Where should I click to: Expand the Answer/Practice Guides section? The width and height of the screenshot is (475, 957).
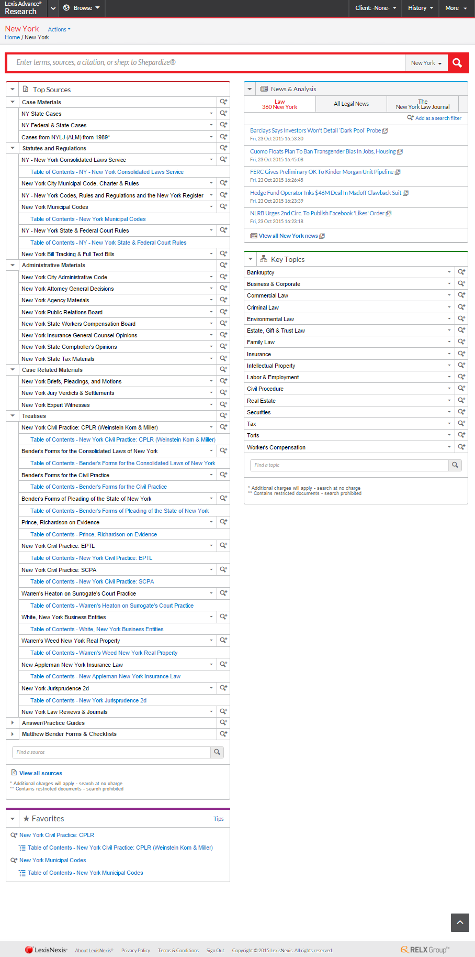pos(13,722)
